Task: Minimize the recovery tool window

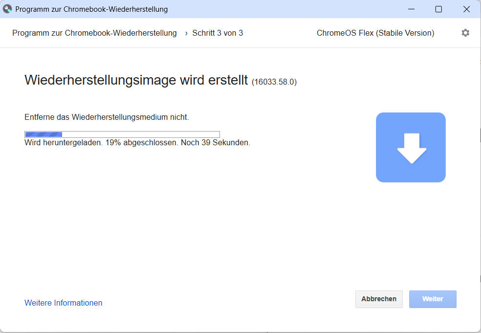Action: pos(412,9)
